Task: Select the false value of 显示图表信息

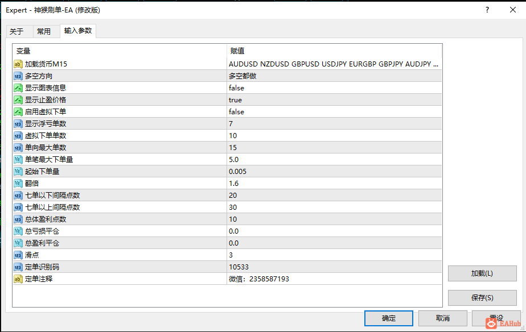Action: point(236,88)
